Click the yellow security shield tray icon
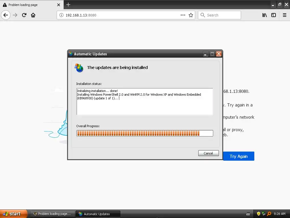This screenshot has height=218, width=290. click(259, 214)
